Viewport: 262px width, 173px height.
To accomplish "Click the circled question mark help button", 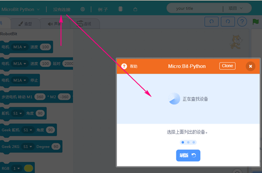I will click(x=242, y=22).
